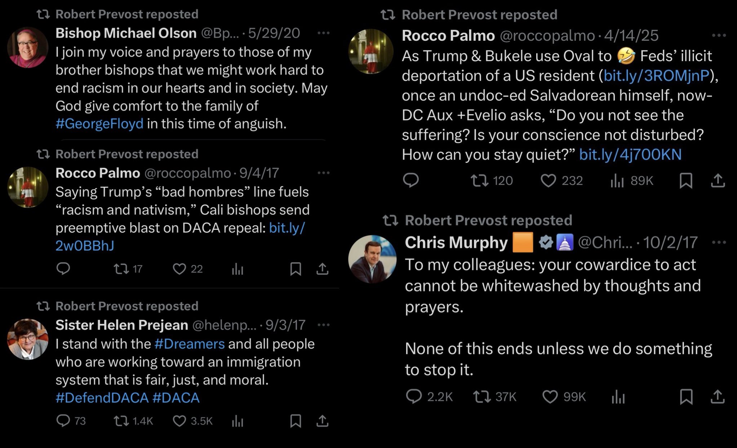Open more options menu on Chris Murphy's tweet
The height and width of the screenshot is (448, 737).
click(x=719, y=243)
